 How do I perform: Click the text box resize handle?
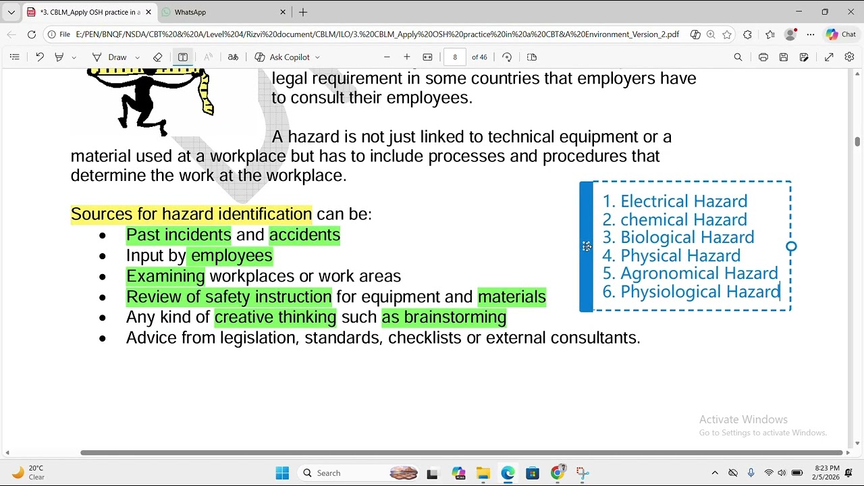coord(791,247)
